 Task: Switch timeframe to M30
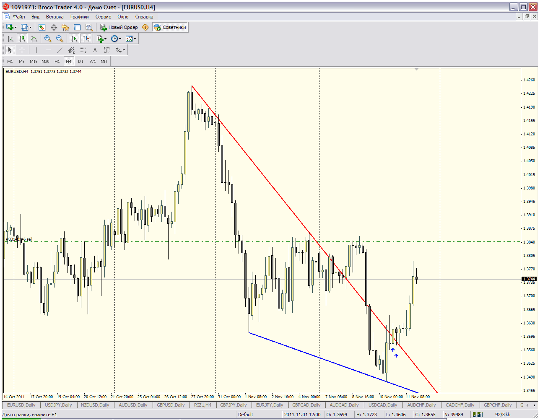pos(45,61)
